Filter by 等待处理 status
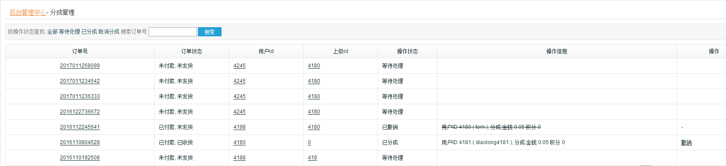 (69, 32)
